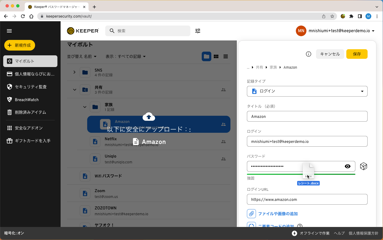Open the 記録タイプ login dropdown
The image size is (383, 240).
(307, 91)
